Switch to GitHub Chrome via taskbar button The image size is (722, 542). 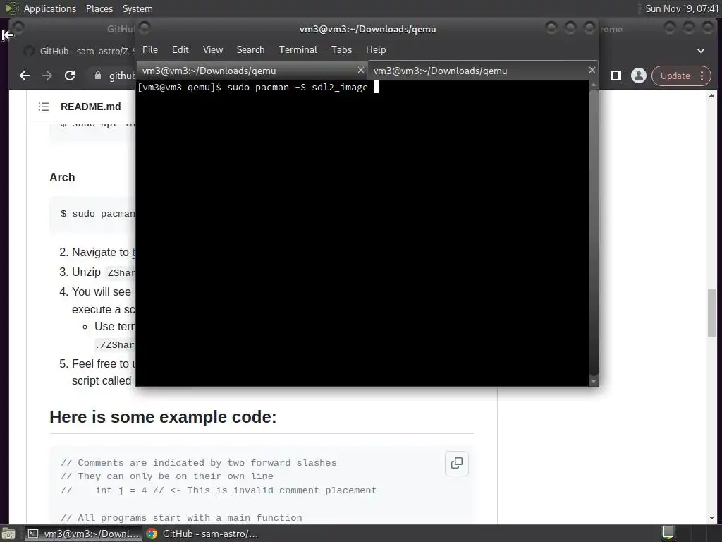(x=202, y=534)
